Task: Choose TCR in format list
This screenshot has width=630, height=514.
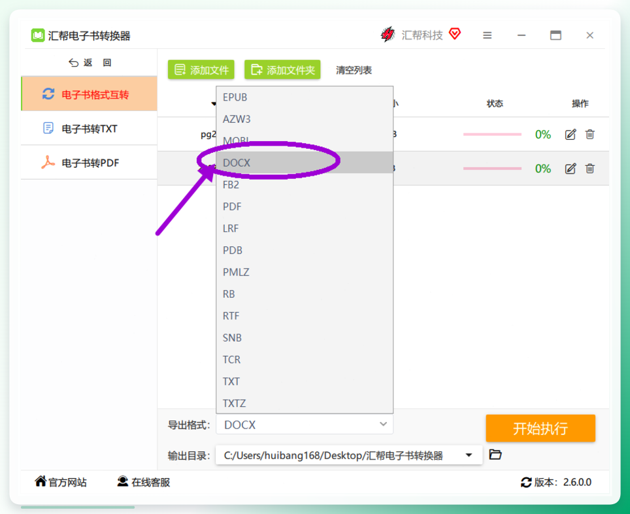Action: tap(305, 359)
